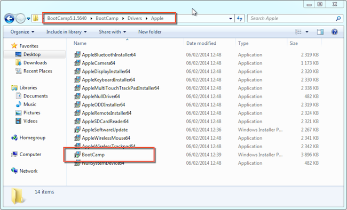
Task: Select the Drivers breadcrumb
Action: [x=135, y=18]
